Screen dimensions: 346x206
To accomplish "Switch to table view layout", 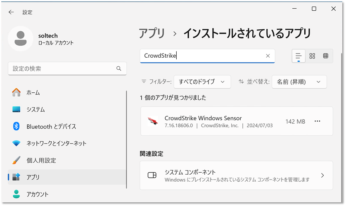I will [326, 56].
